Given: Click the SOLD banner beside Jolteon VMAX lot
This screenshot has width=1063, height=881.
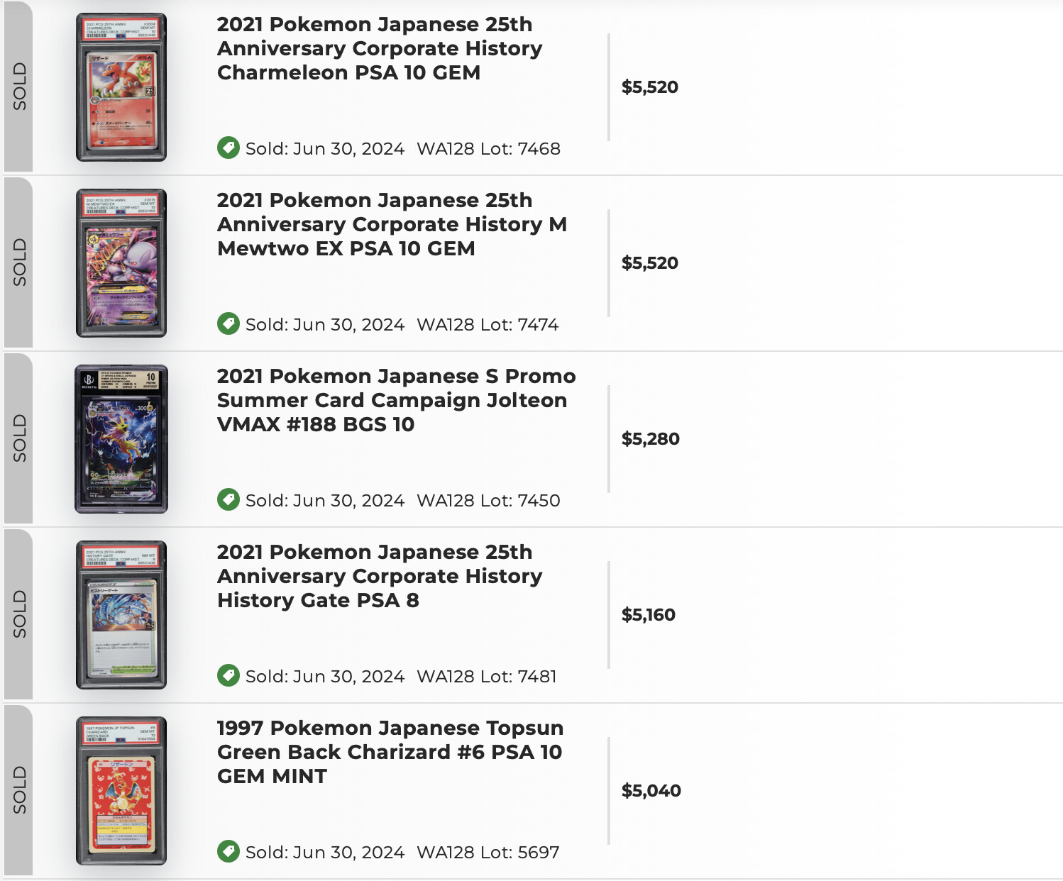Looking at the screenshot, I should pyautogui.click(x=19, y=438).
